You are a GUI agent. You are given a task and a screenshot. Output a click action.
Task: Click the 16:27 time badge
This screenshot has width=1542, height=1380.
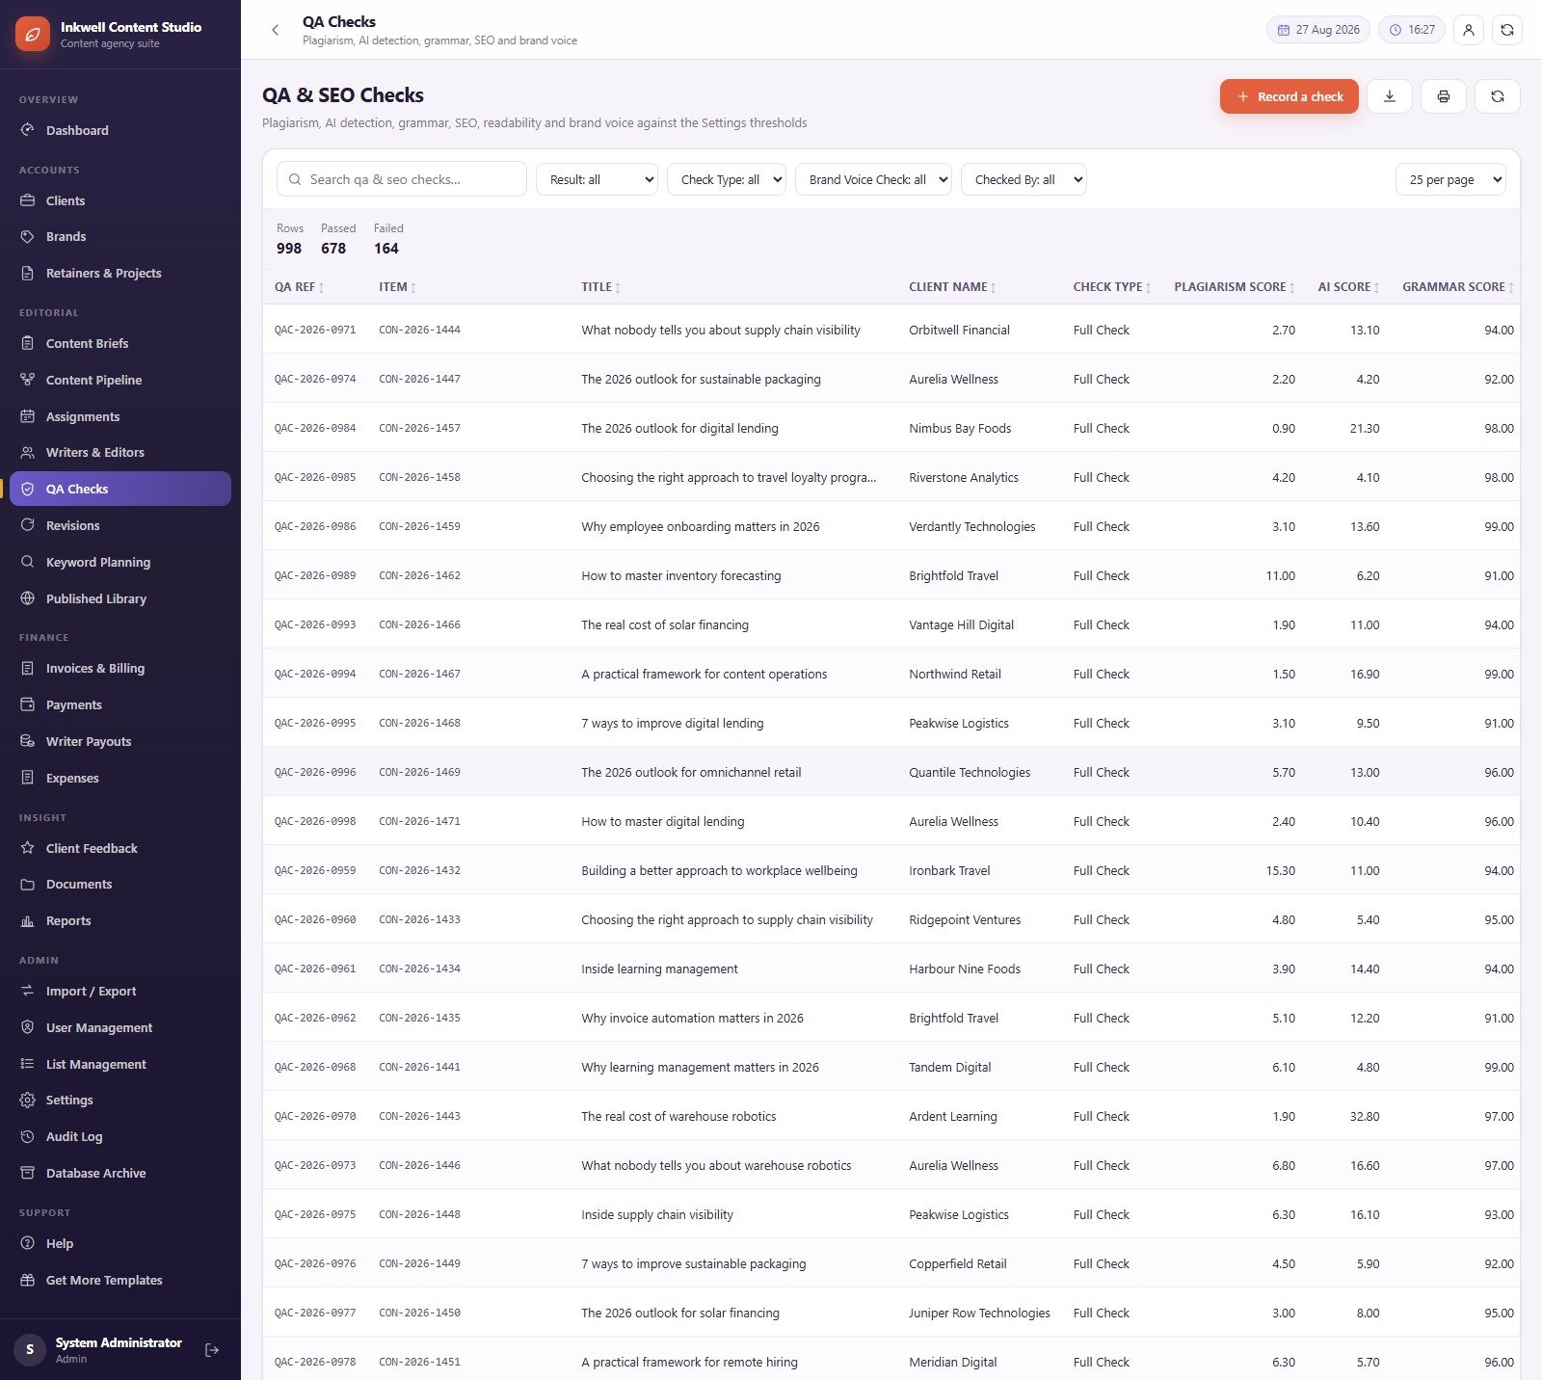(1412, 30)
